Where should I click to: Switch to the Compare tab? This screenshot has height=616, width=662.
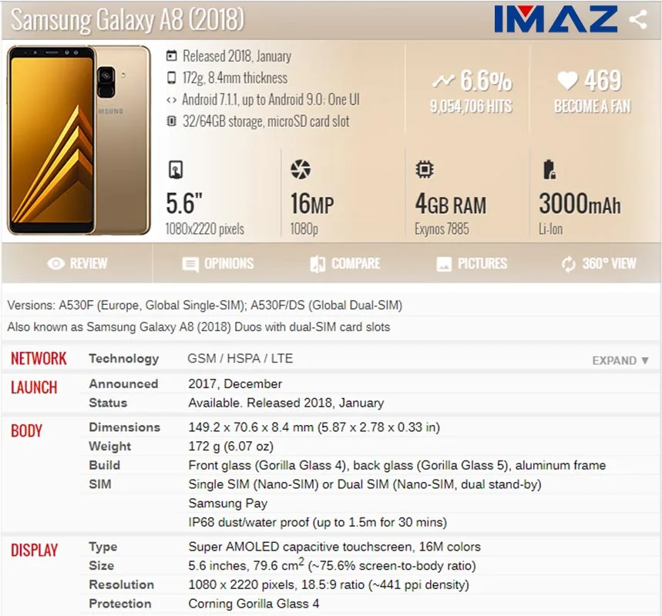345,263
